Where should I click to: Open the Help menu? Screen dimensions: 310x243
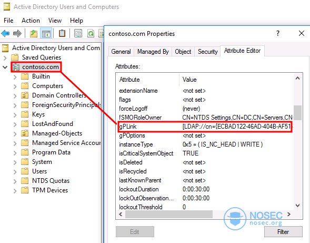click(76, 21)
